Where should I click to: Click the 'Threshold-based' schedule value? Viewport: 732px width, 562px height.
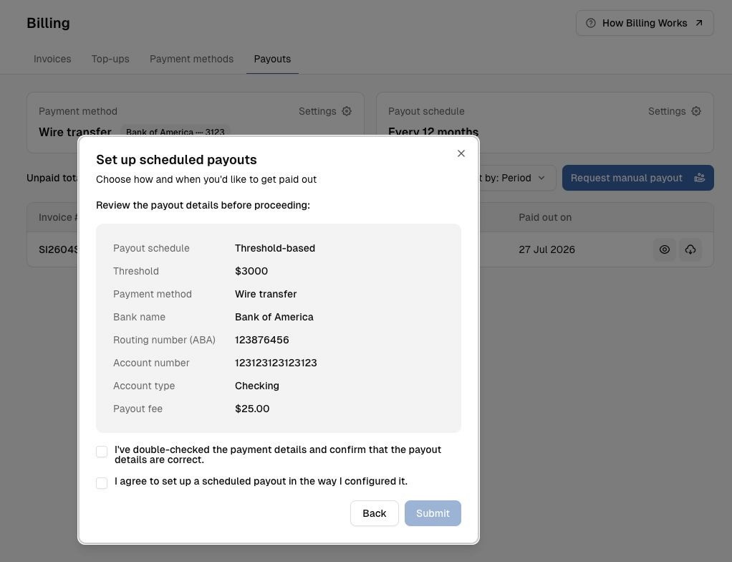[275, 248]
